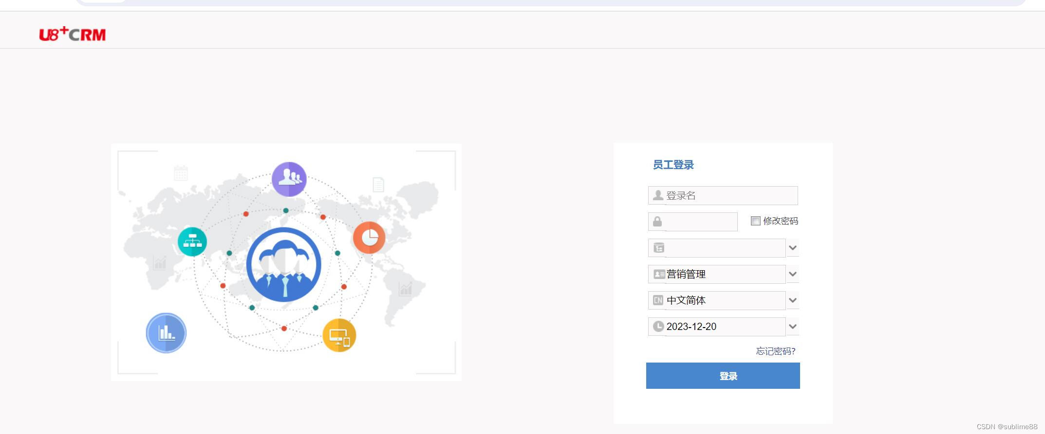Click the 登录 login button
This screenshot has height=434, width=1045.
pyautogui.click(x=723, y=376)
